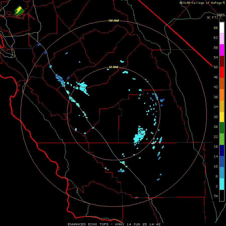Select the light green legend swatch
Viewport: 226px width, 226px height.
pyautogui.click(x=222, y=139)
